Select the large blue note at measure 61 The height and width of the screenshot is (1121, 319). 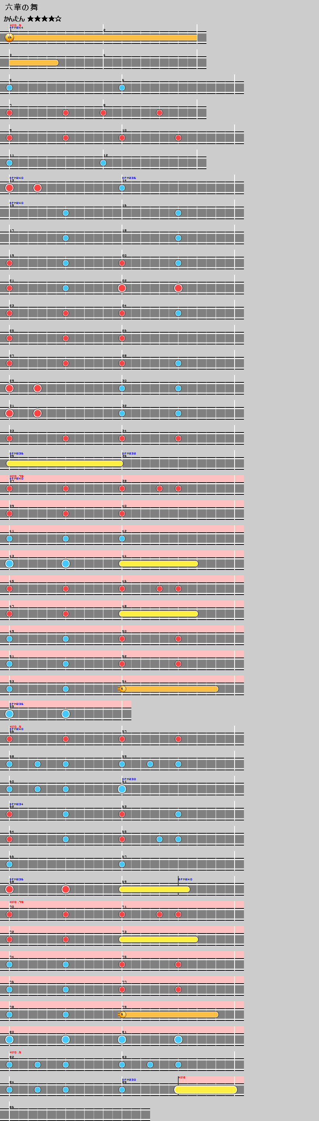click(122, 789)
